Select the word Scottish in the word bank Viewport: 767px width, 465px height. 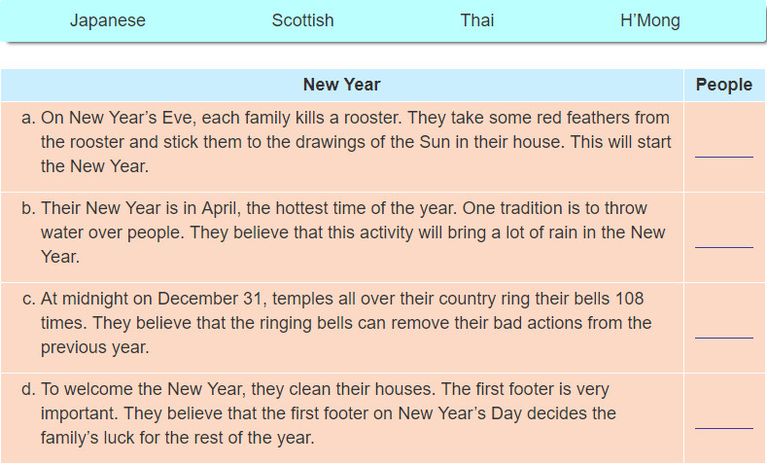[302, 20]
